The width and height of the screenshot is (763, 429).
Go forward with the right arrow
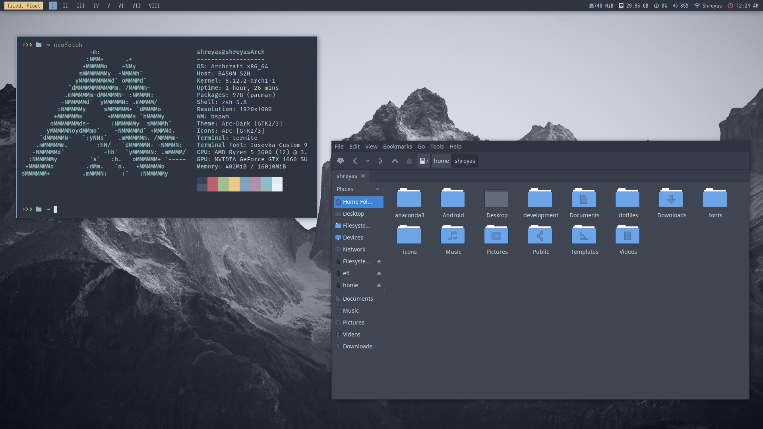pyautogui.click(x=380, y=161)
